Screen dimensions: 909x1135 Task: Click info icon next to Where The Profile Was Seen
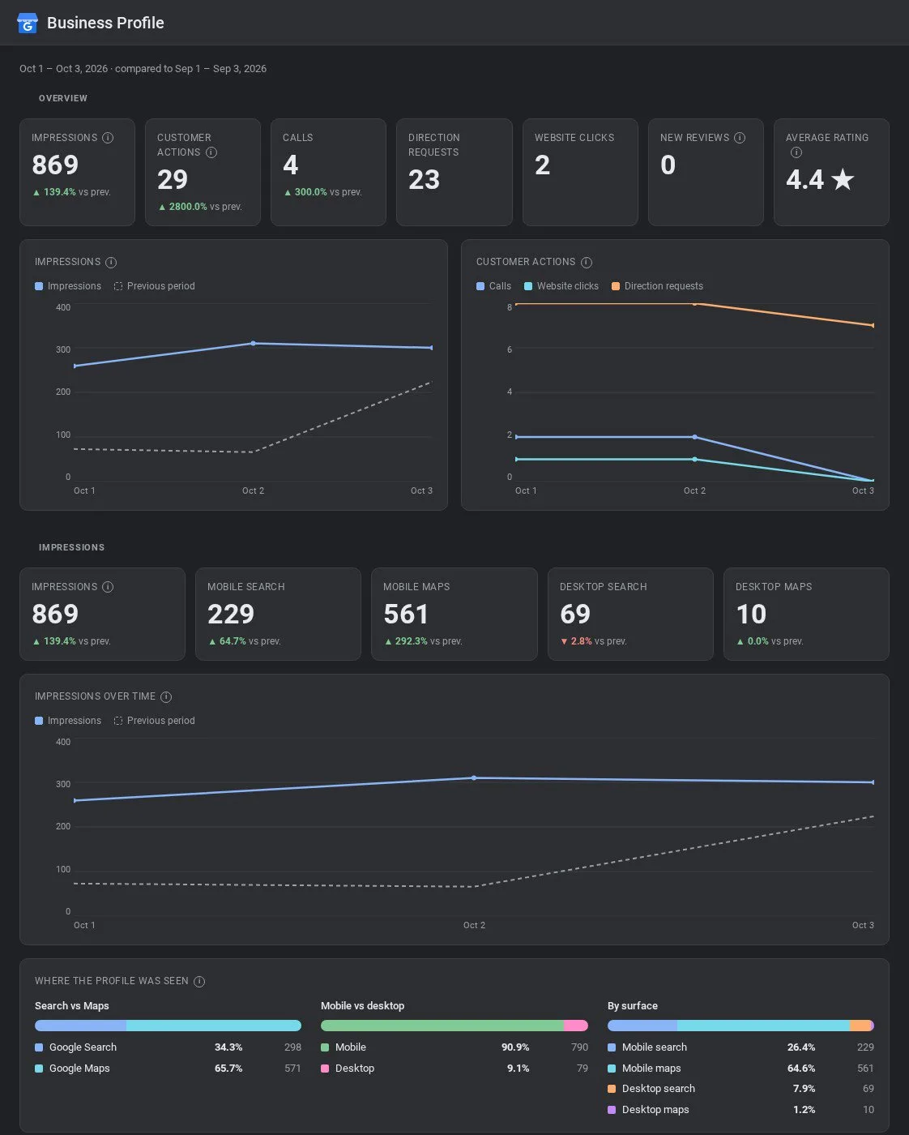coord(199,982)
